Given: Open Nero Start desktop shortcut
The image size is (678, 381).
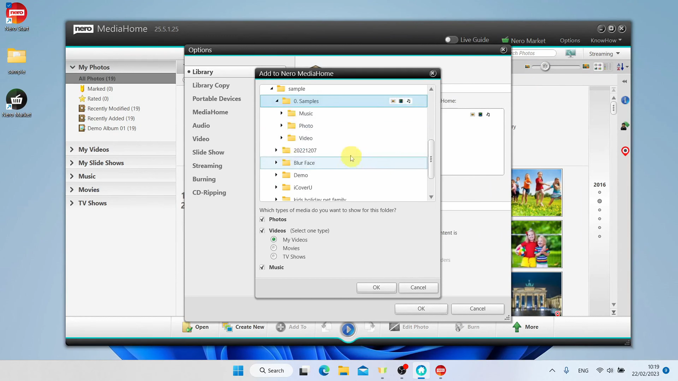Looking at the screenshot, I should (17, 17).
